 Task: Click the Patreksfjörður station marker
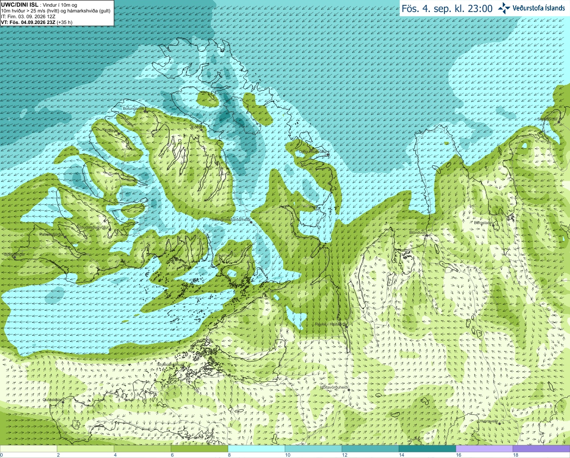(x=65, y=237)
